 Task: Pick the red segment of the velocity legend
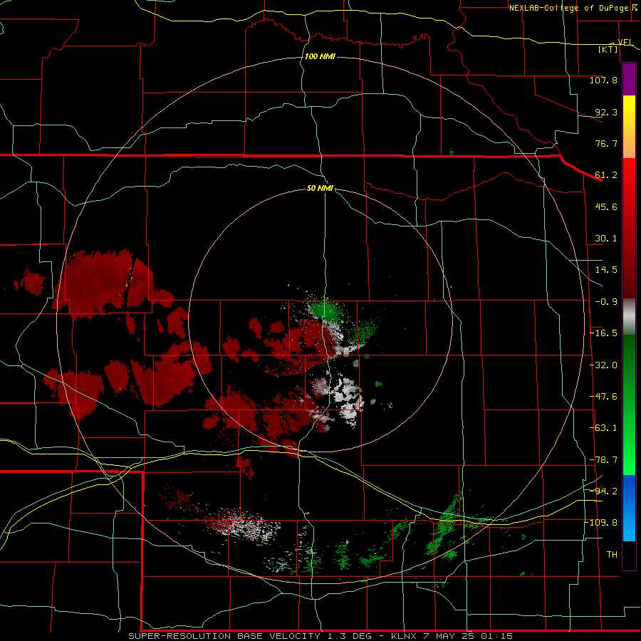pos(629,228)
